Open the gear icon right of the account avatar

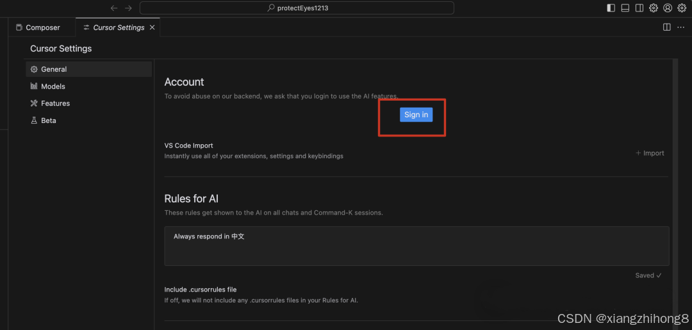click(x=682, y=8)
